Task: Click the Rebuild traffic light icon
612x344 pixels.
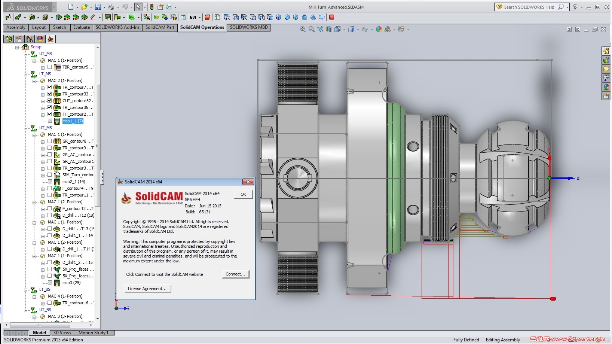Action: 152,7
